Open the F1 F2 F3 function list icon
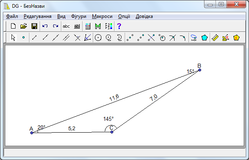Image resolution: width=249 pixels, height=160 pixels. click(x=109, y=26)
